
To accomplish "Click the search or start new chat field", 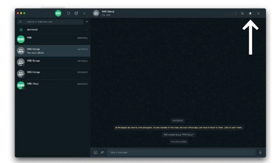I will tap(50, 22).
